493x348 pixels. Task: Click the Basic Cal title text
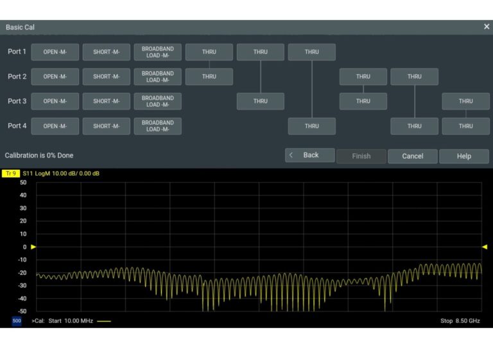pos(20,28)
